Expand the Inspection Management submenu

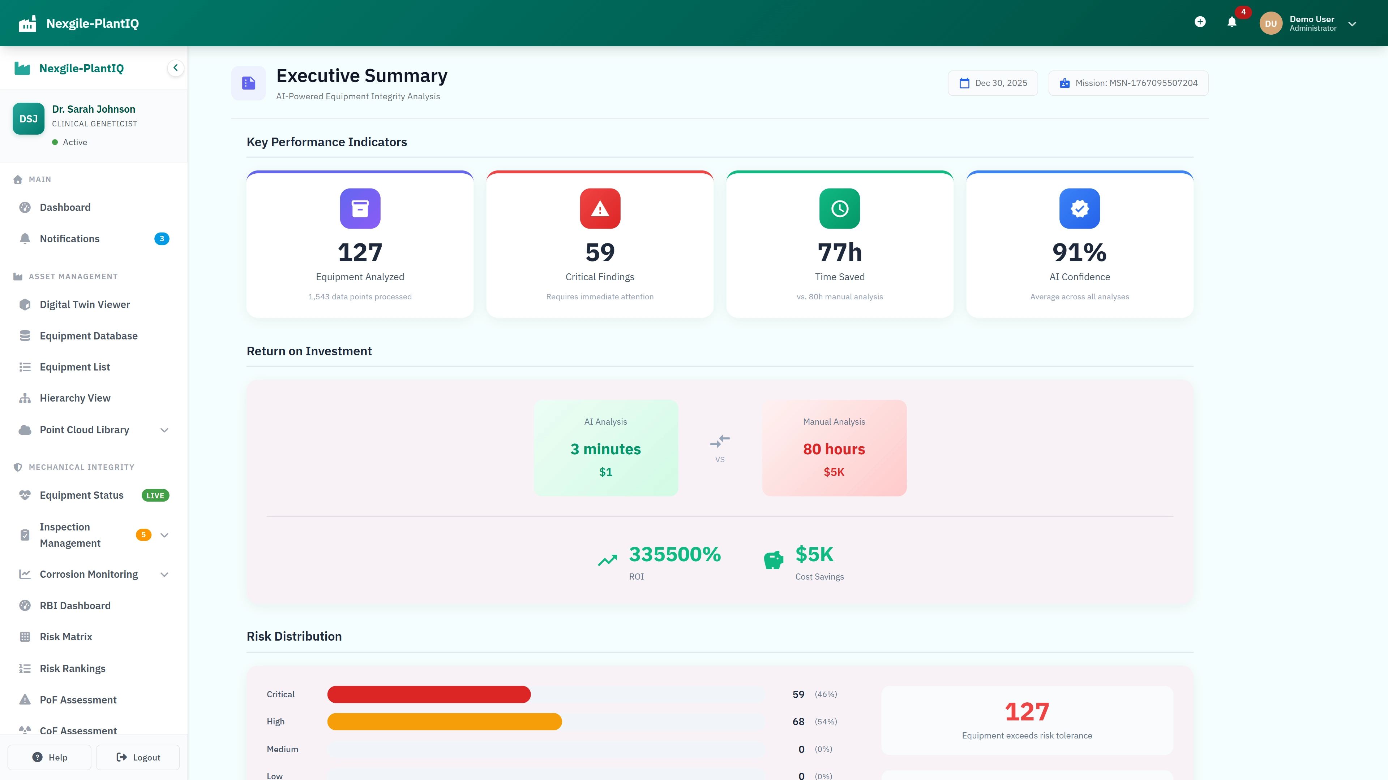tap(164, 534)
